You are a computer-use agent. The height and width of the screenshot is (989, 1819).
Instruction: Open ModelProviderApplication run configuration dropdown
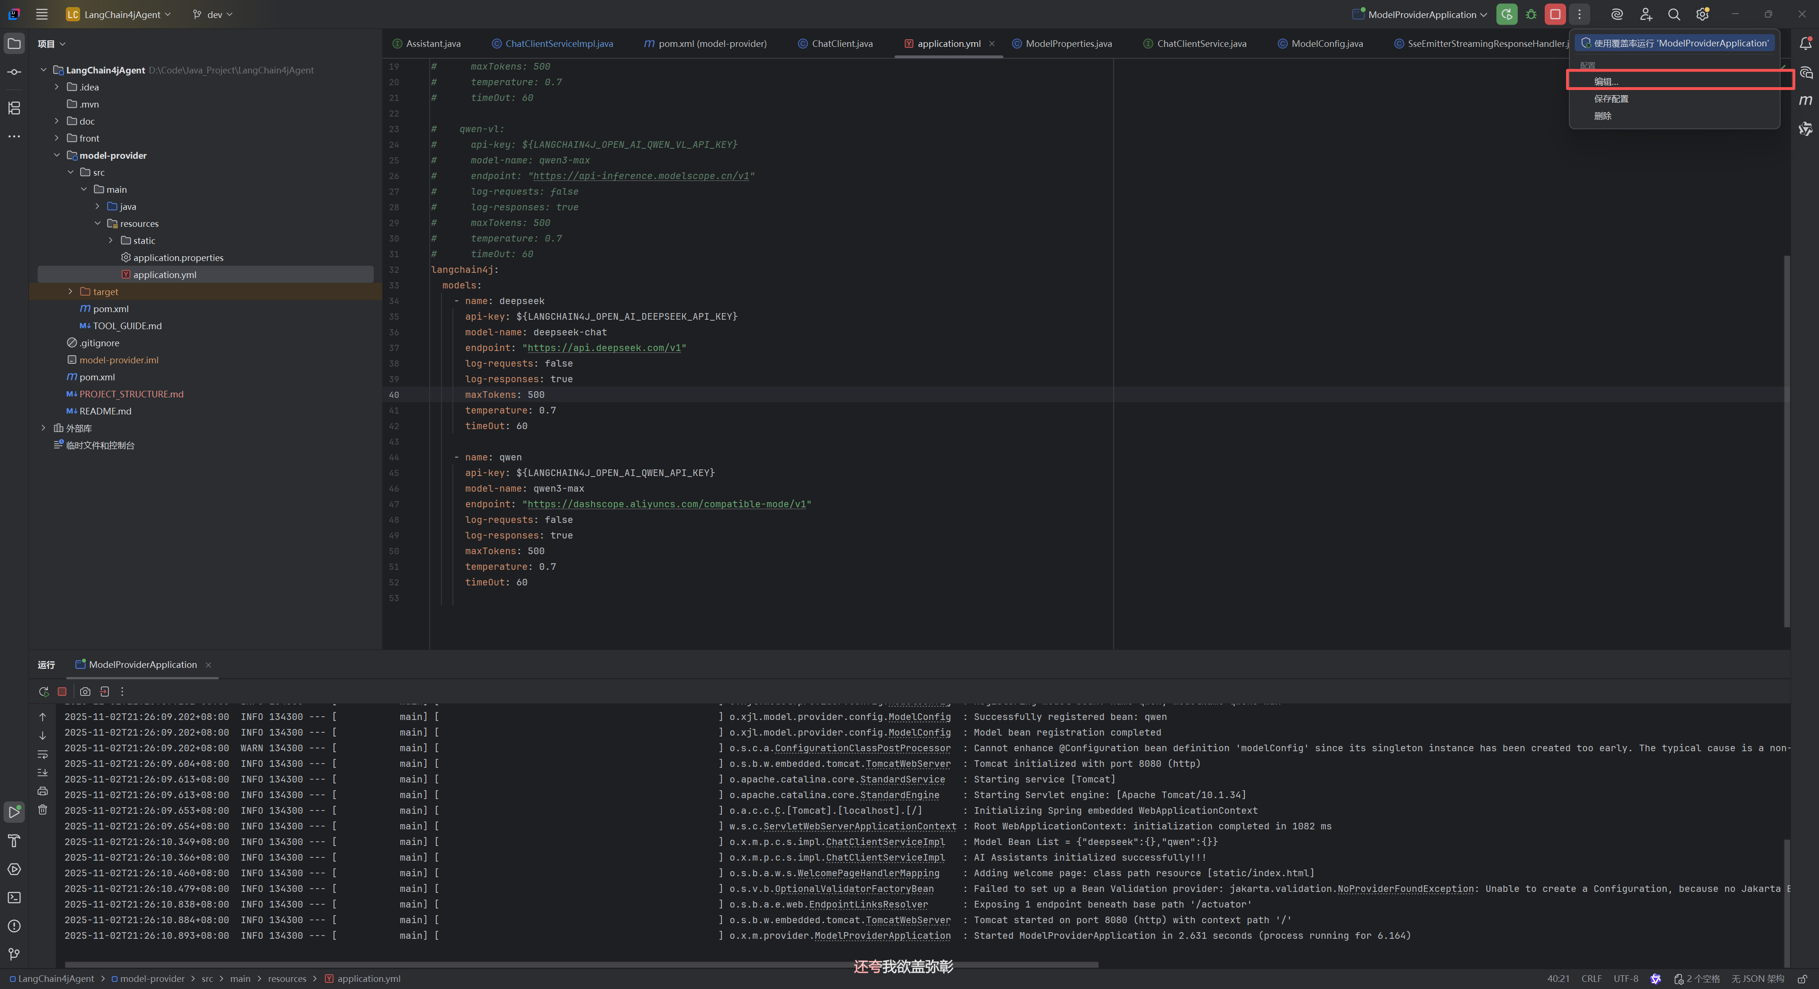[1421, 14]
